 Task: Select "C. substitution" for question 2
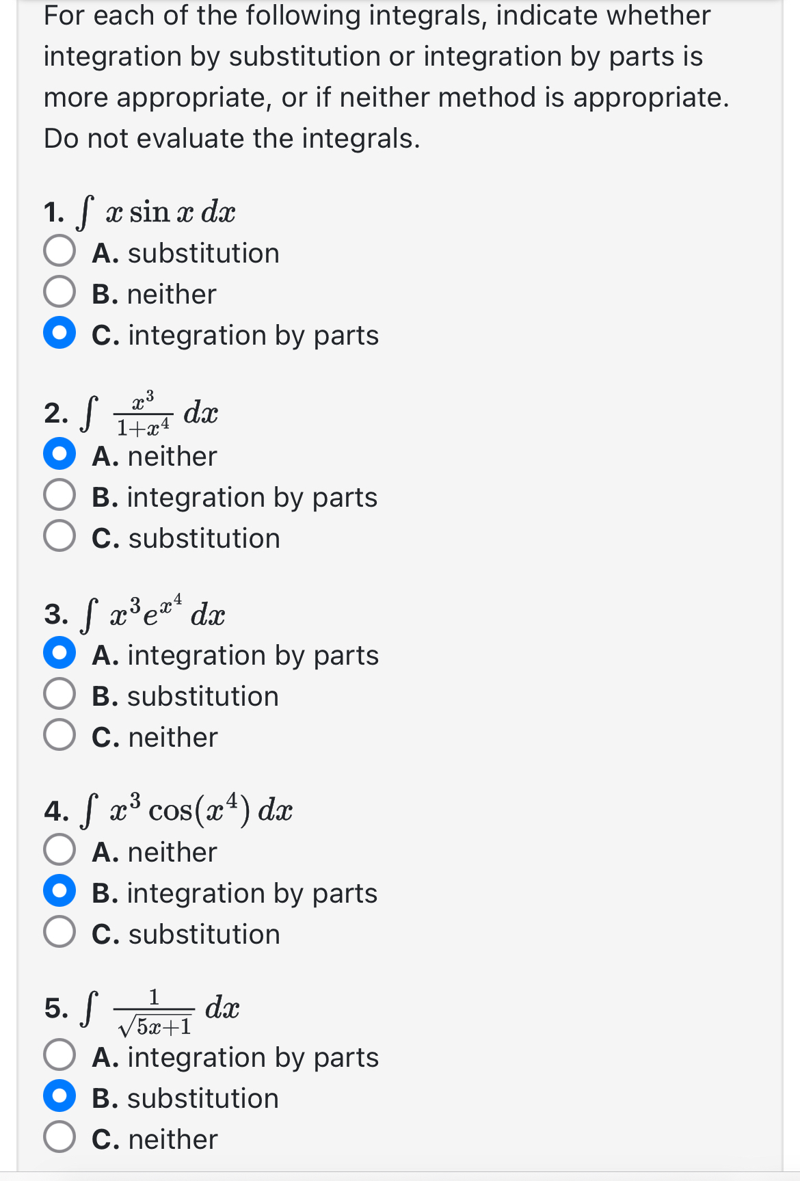[62, 537]
